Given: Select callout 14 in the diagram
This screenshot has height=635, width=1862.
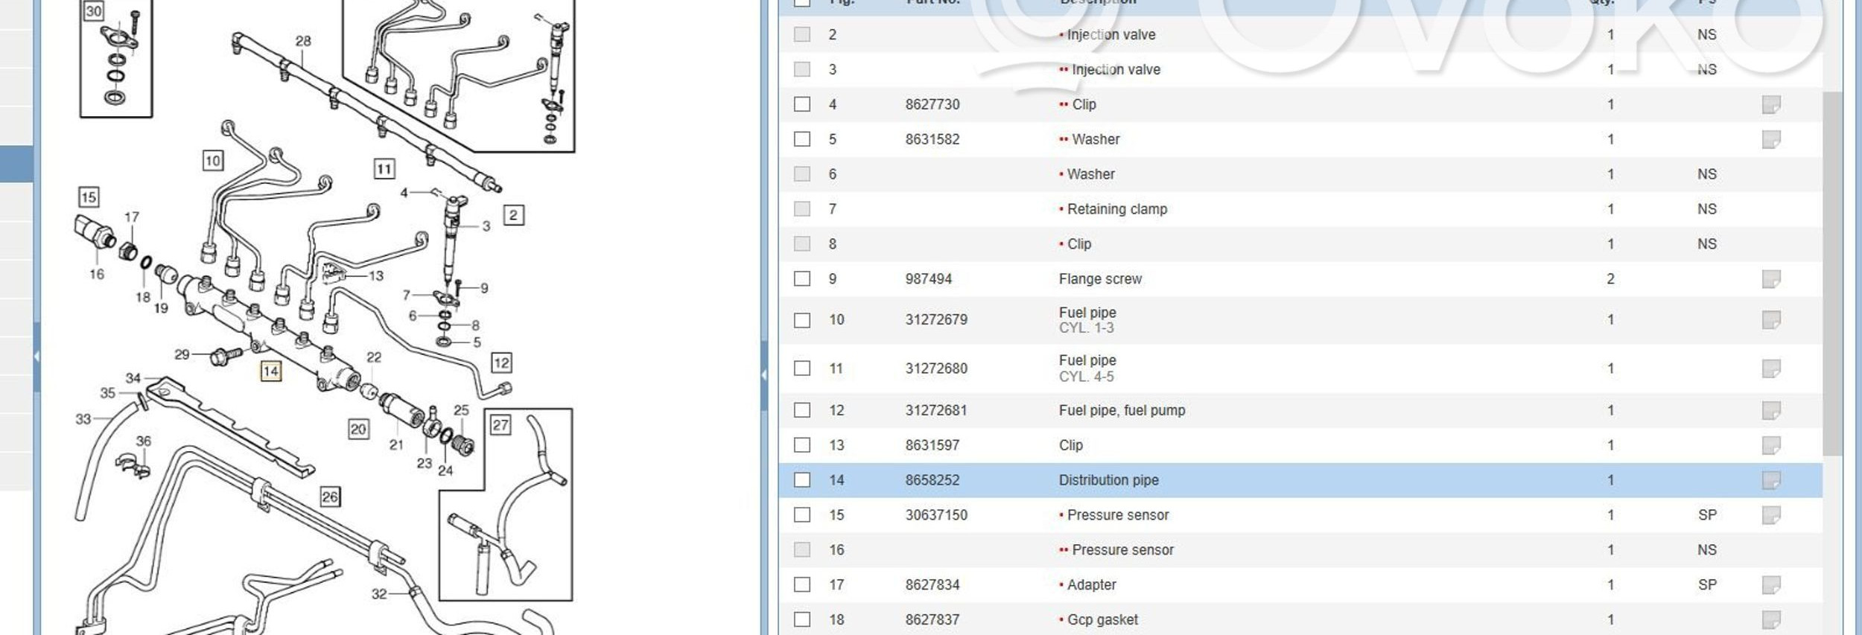Looking at the screenshot, I should pos(270,371).
